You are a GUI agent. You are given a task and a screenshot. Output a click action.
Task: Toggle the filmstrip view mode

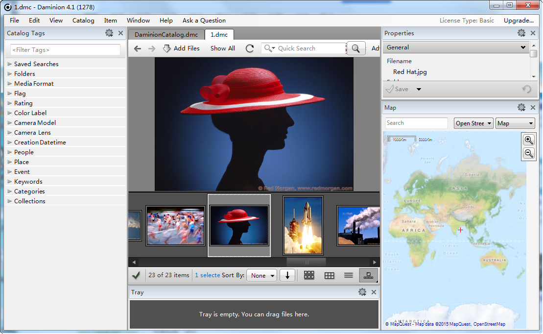pos(369,275)
